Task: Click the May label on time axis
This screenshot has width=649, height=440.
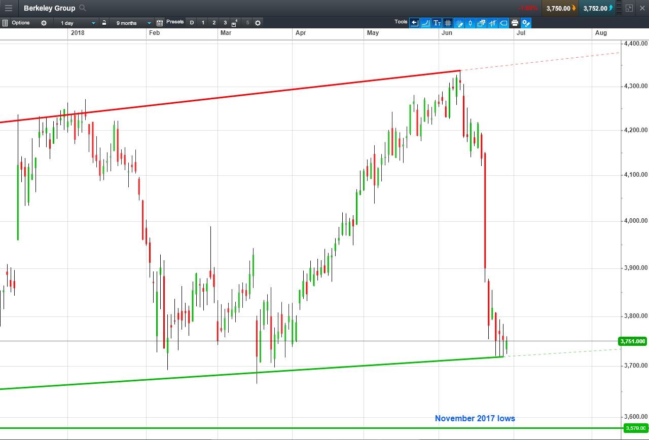Action: pyautogui.click(x=373, y=33)
